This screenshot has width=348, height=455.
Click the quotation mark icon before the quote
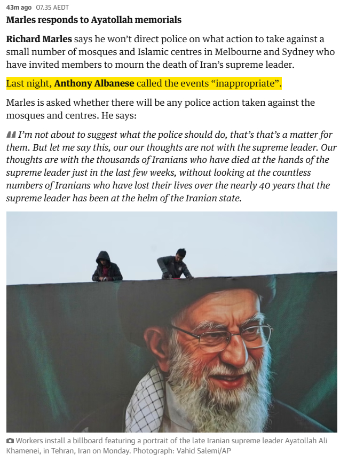pos(11,135)
